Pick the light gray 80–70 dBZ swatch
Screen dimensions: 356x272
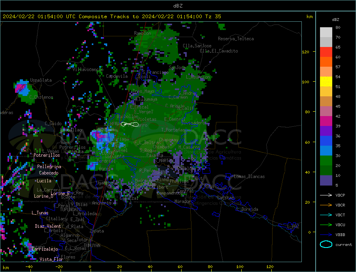[x=326, y=32]
